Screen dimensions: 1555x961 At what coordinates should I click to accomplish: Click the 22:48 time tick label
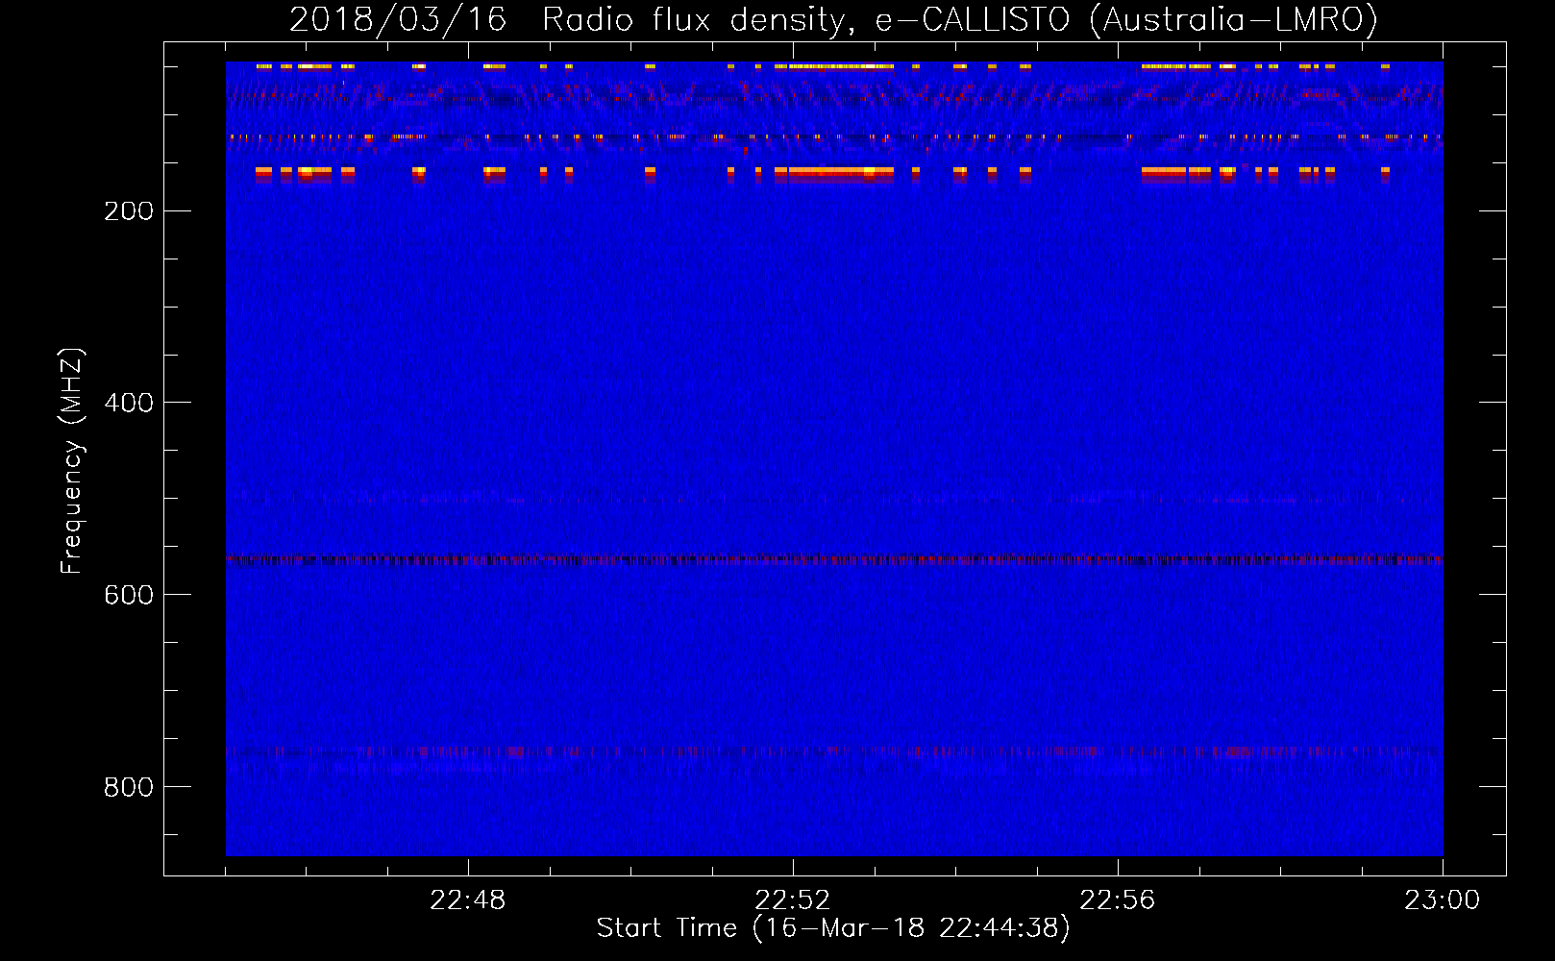pyautogui.click(x=468, y=900)
